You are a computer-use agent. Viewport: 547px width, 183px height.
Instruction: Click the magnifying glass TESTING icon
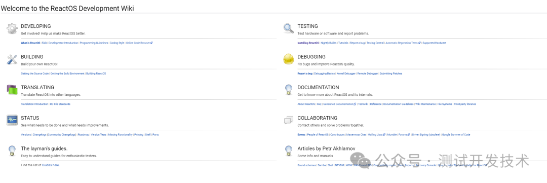(289, 28)
